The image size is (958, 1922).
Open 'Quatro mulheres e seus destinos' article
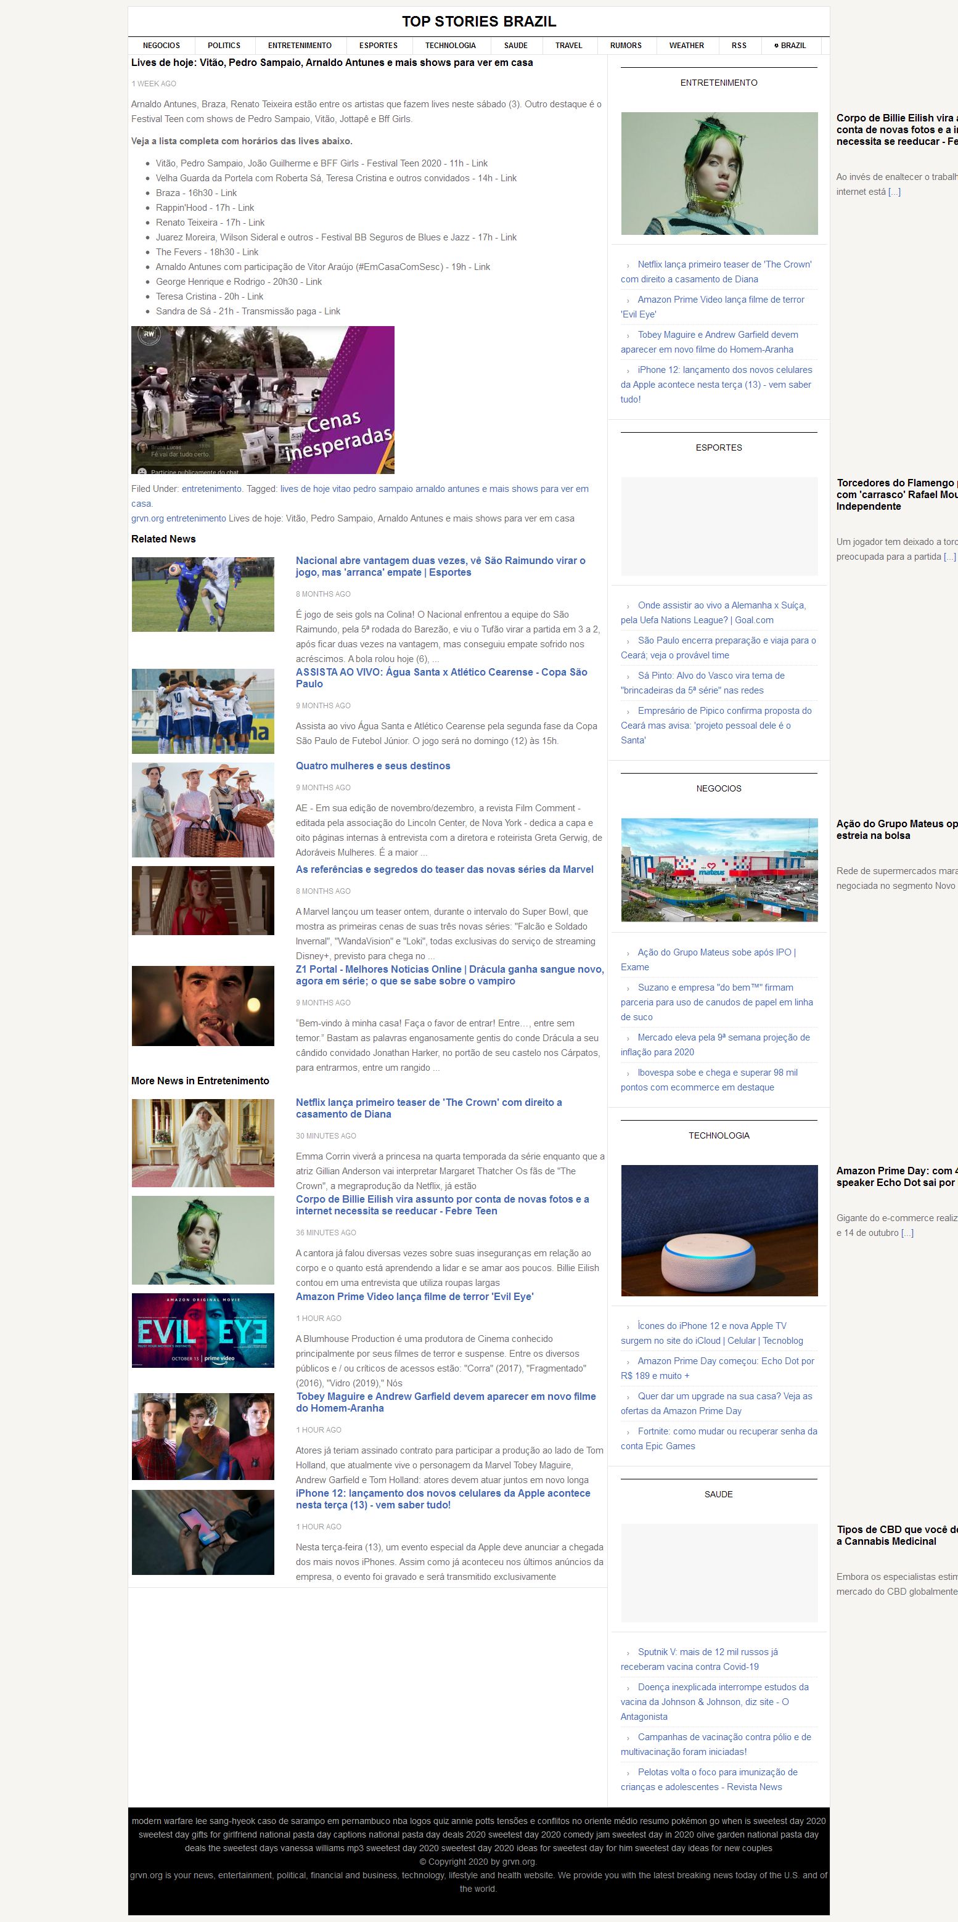point(372,766)
